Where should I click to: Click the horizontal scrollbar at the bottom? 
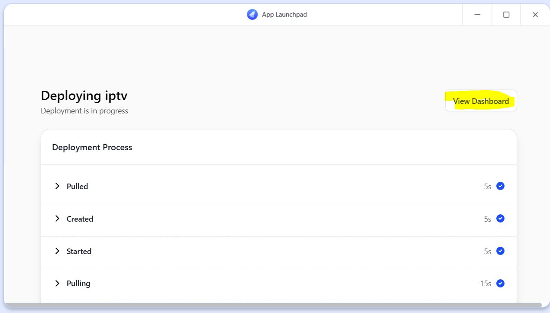pyautogui.click(x=273, y=305)
